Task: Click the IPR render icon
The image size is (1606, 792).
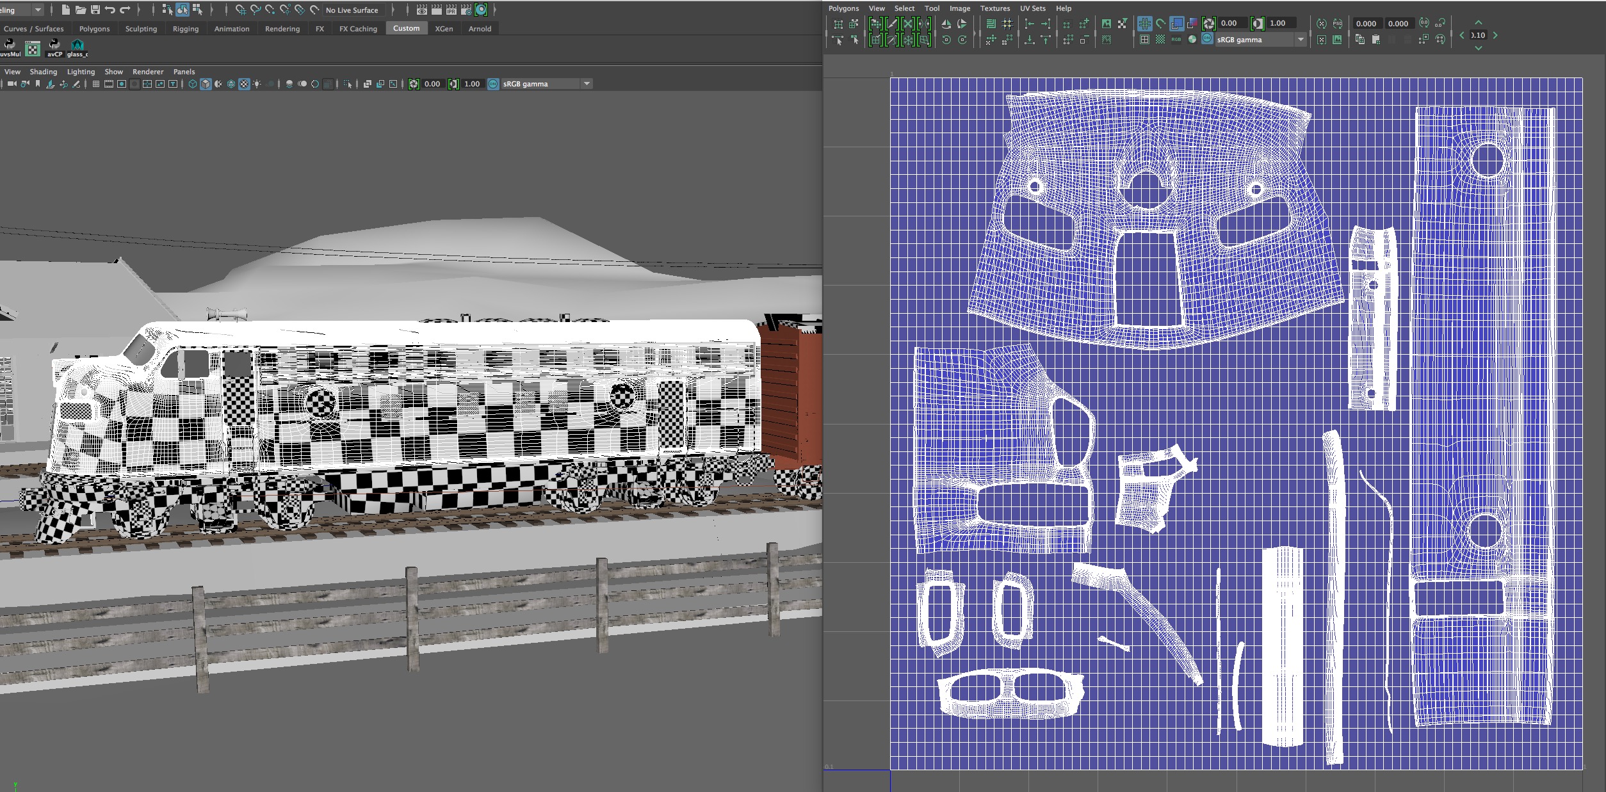Action: click(x=451, y=10)
